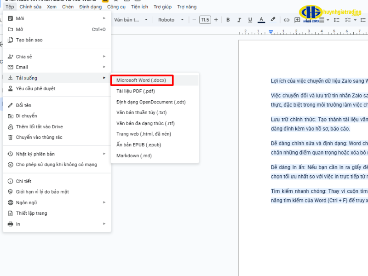Open the highlight color pen tool
This screenshot has height=276, width=368.
pos(273,20)
